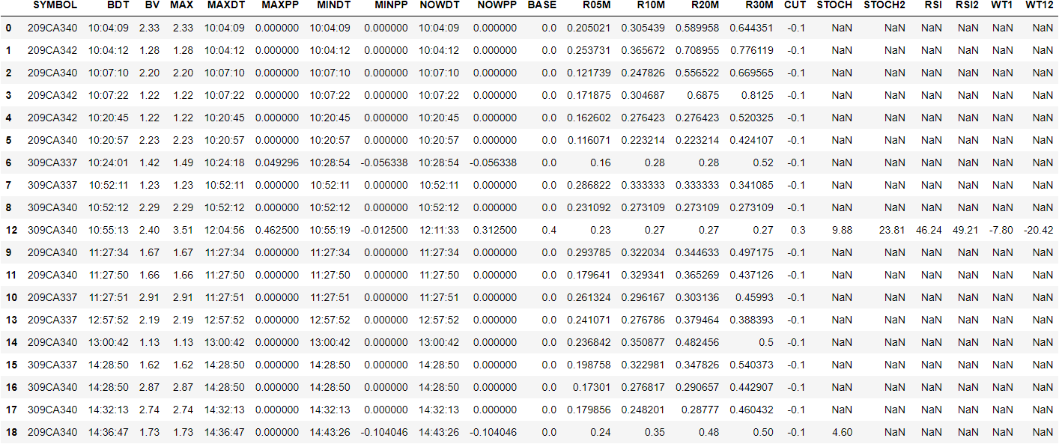Click WT1 value -7.80
The height and width of the screenshot is (444, 1059).
click(x=1001, y=231)
